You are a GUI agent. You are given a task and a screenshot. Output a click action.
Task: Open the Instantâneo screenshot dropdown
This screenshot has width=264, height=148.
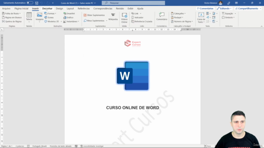pos(71,21)
